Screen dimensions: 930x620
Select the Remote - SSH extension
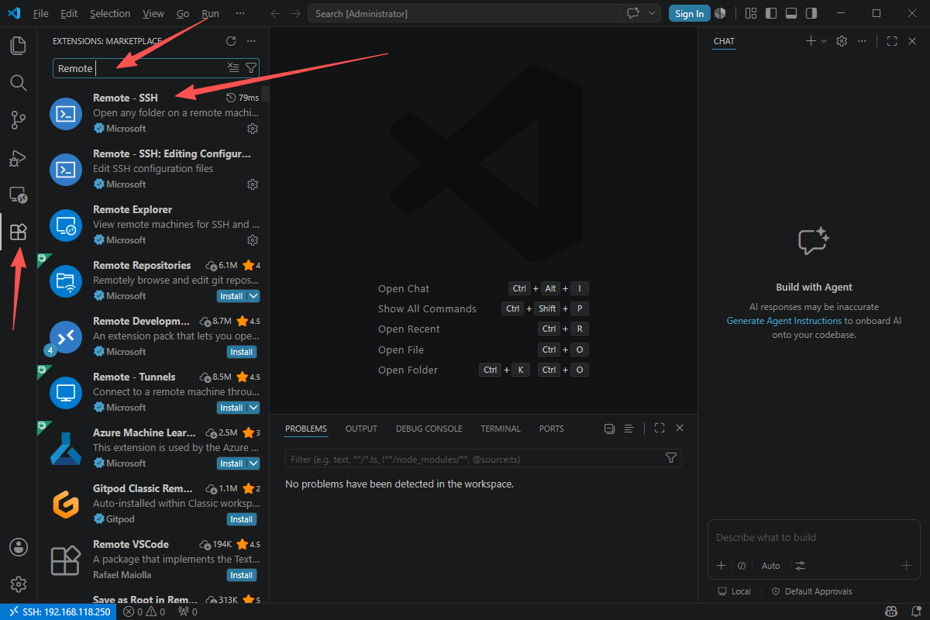click(x=153, y=113)
